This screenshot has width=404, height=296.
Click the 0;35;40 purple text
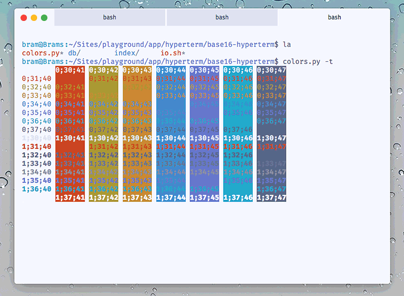(x=37, y=112)
